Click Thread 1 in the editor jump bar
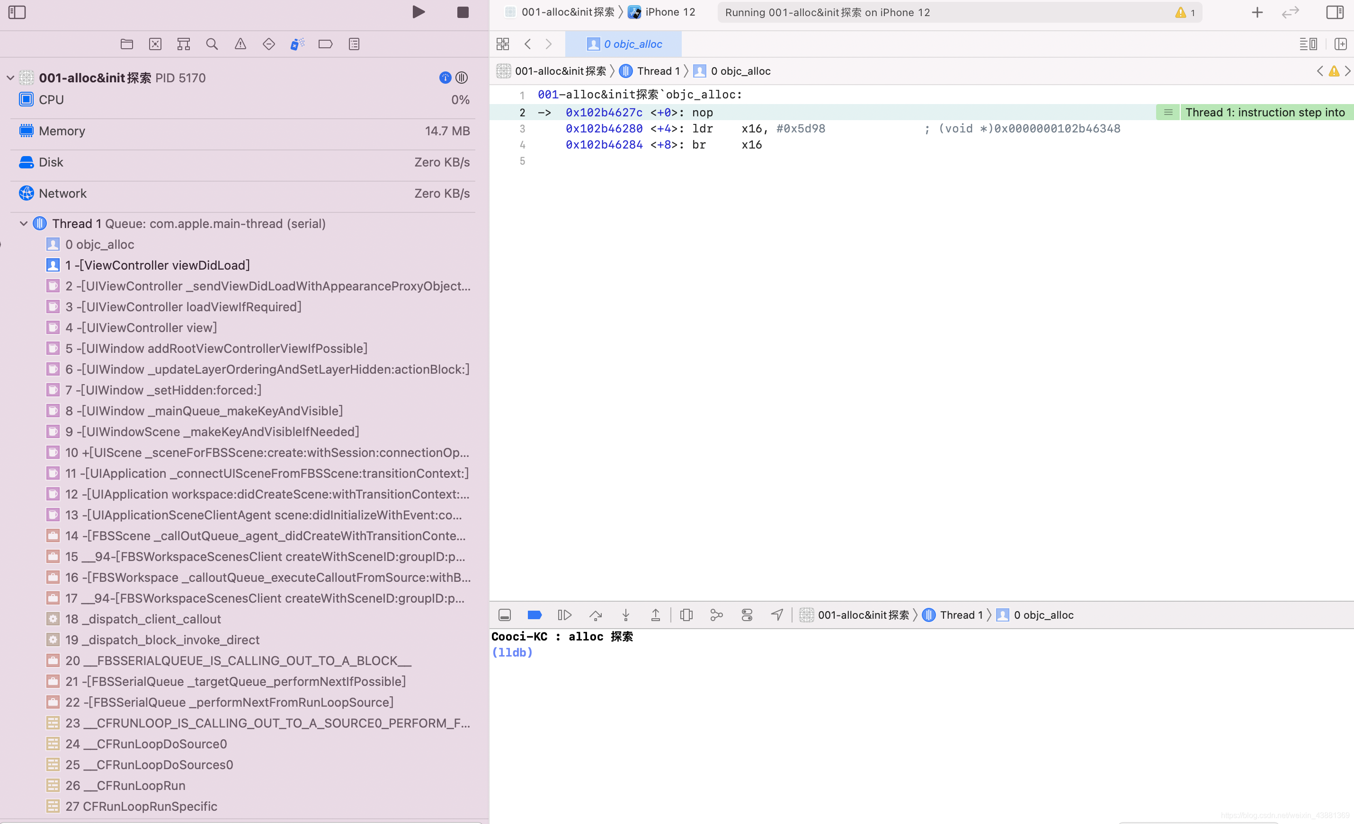Viewport: 1354px width, 824px height. pos(650,71)
